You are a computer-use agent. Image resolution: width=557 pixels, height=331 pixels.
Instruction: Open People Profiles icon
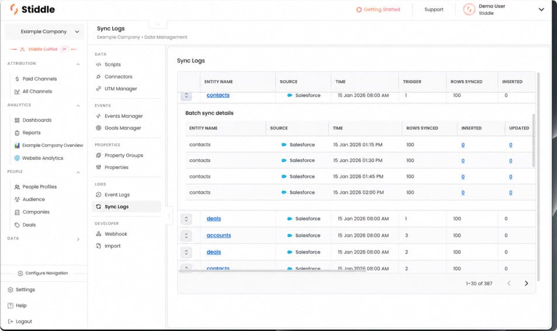click(x=17, y=187)
